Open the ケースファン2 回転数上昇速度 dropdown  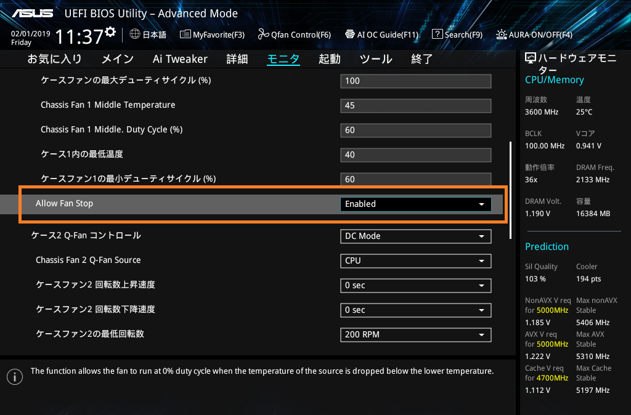pos(416,286)
